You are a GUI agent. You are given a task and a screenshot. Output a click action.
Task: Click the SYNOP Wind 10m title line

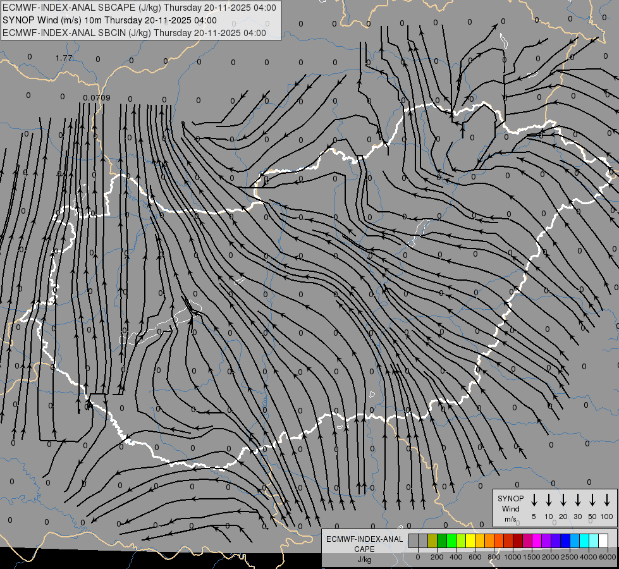point(109,20)
